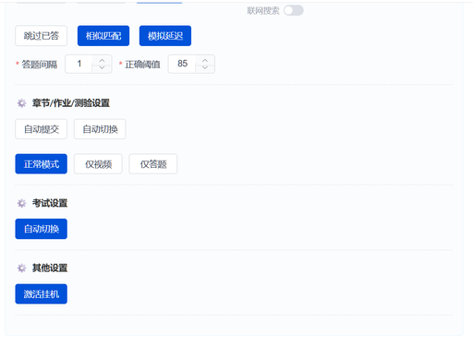Decrease the 正确阈值 value with down arrow

(x=205, y=68)
